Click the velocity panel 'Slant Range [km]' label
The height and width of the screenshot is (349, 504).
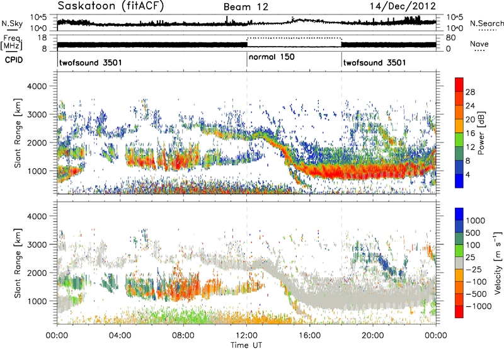point(18,263)
